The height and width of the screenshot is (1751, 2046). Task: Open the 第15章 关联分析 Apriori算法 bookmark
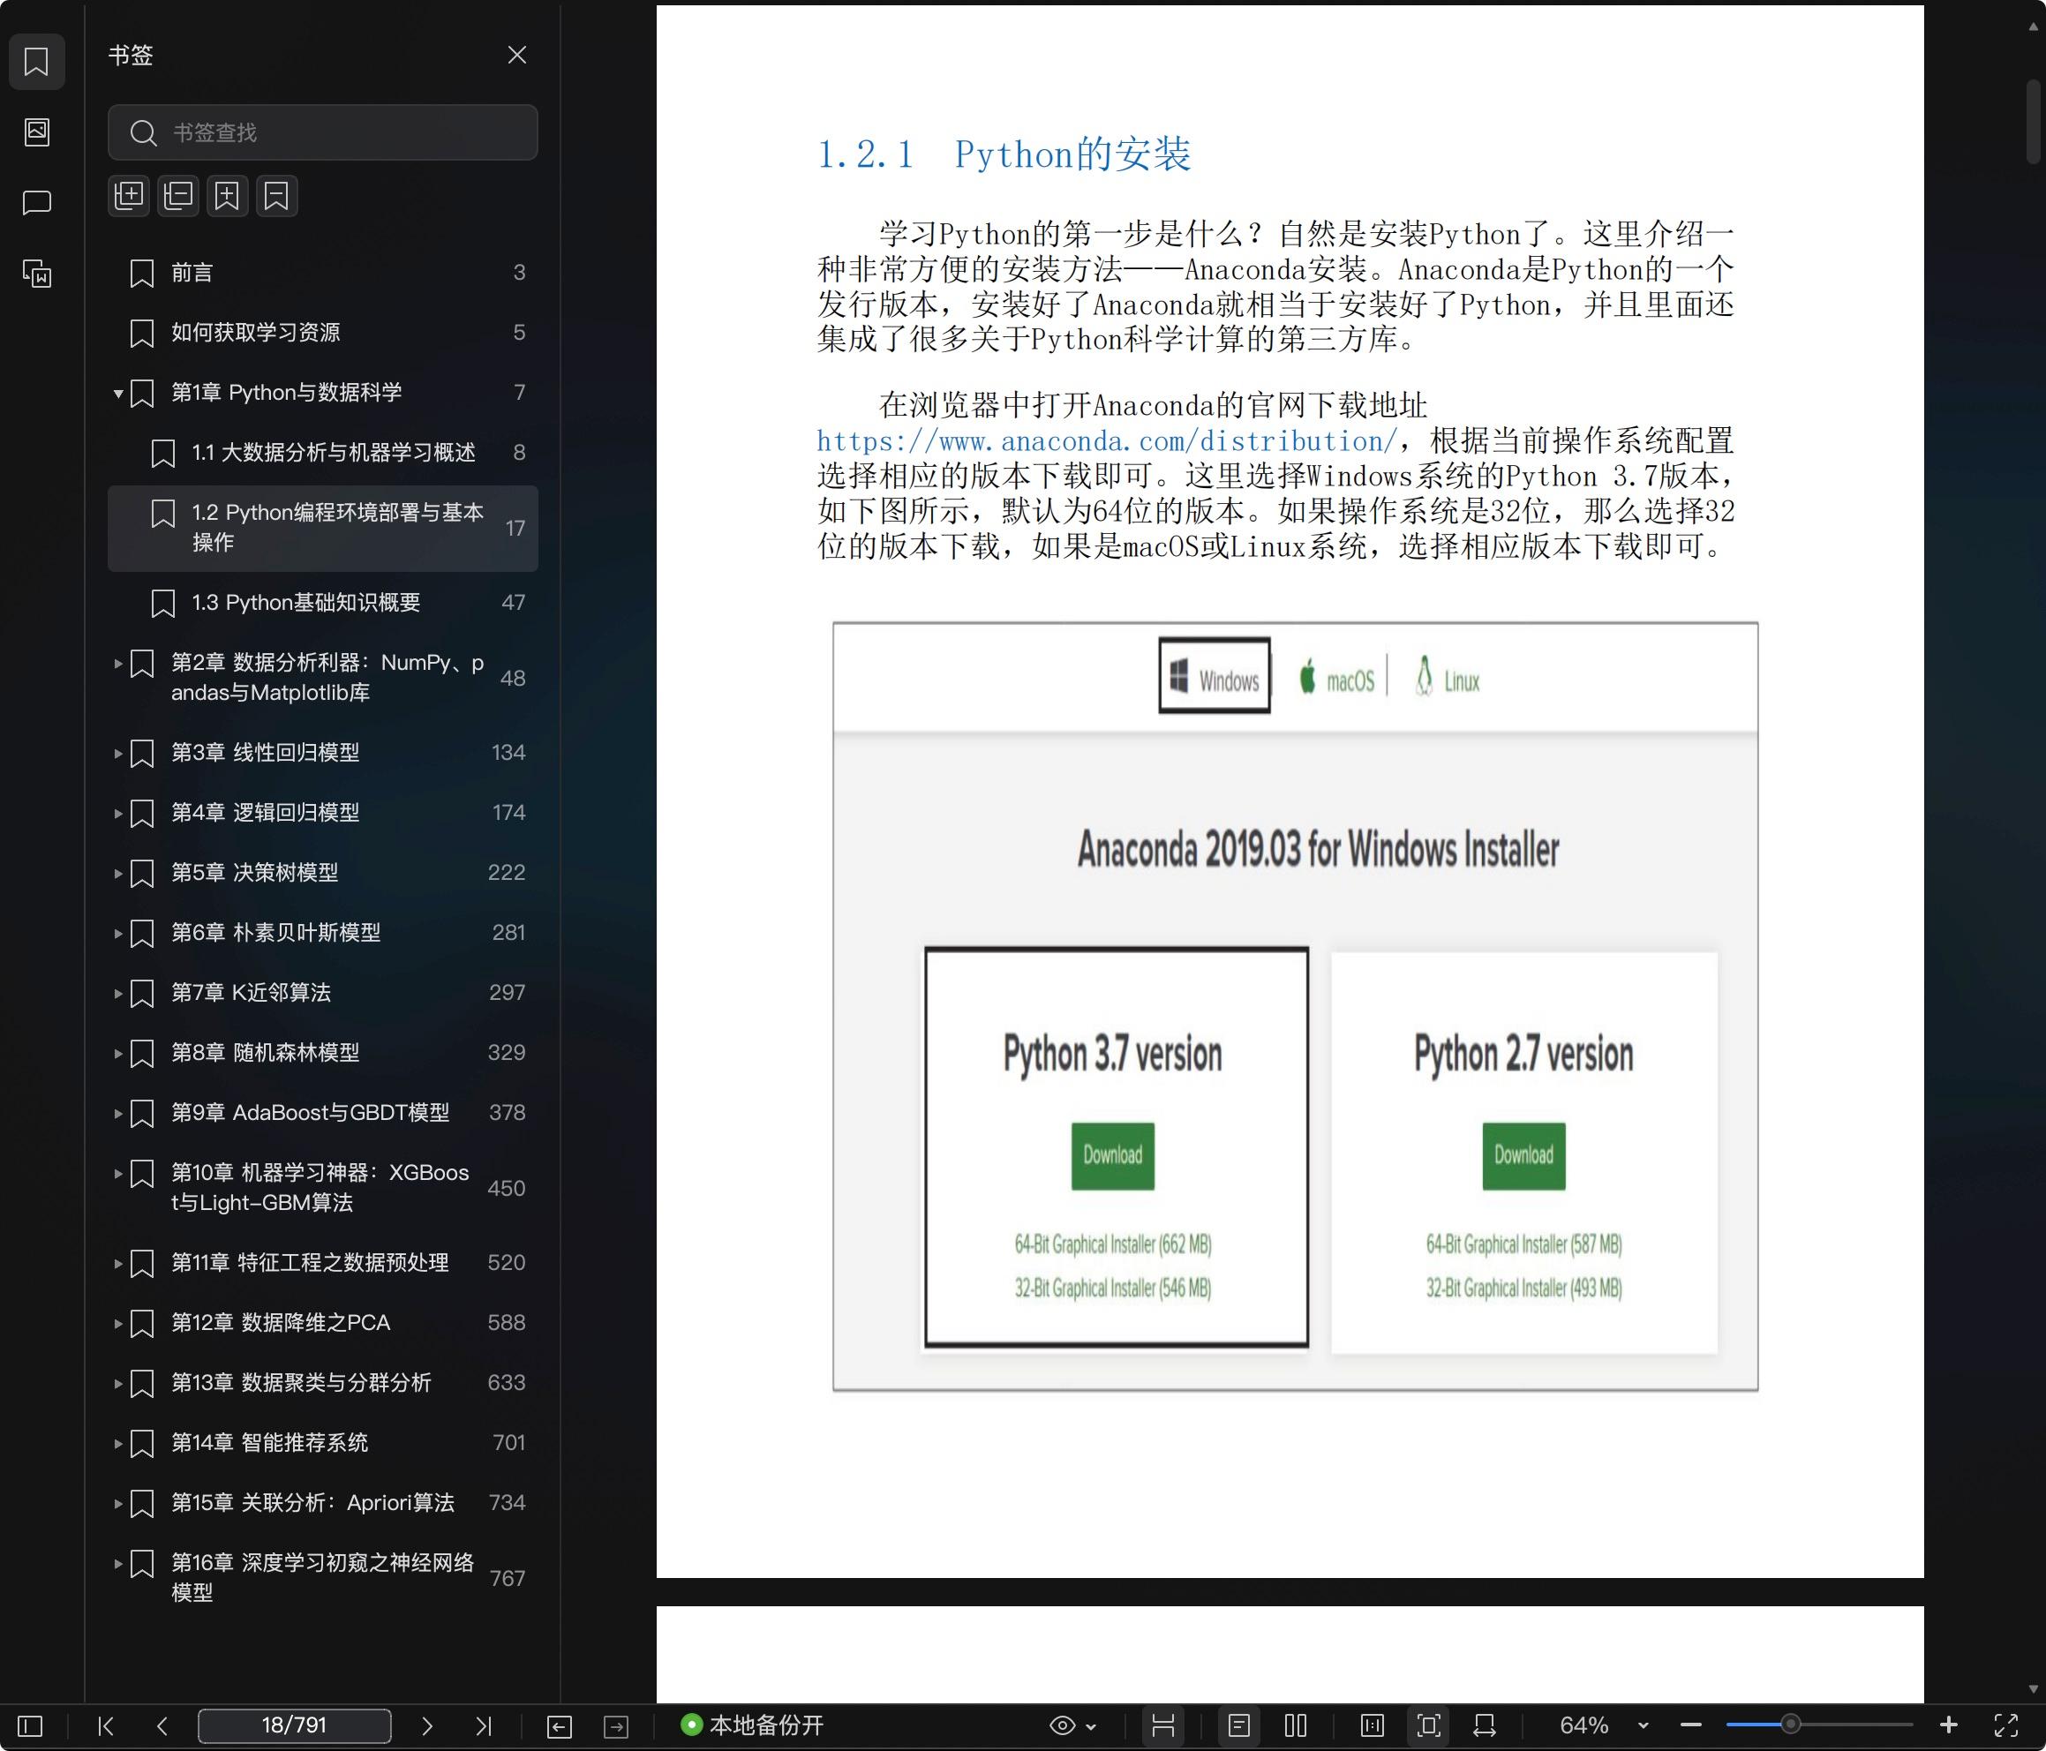click(x=323, y=1503)
